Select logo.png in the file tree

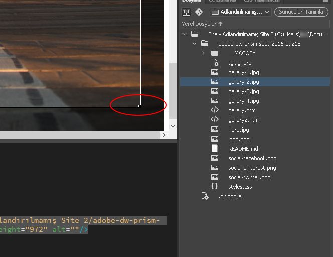coord(239,139)
